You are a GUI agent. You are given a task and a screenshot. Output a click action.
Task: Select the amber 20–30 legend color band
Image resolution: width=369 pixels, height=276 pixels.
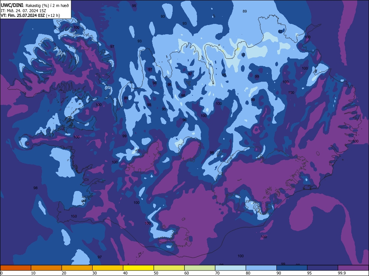[77, 268]
